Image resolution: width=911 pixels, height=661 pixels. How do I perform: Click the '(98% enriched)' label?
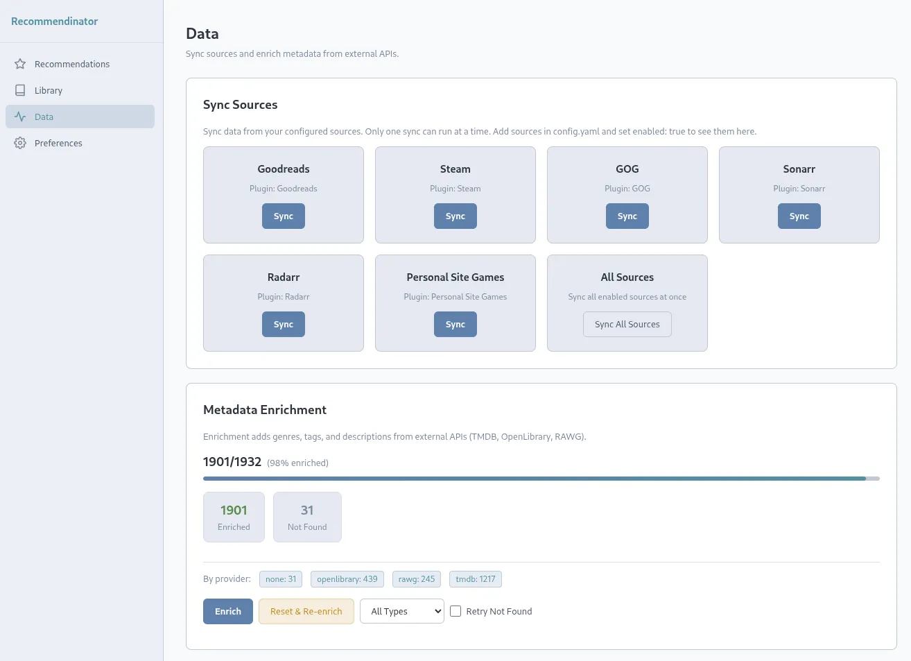coord(298,463)
